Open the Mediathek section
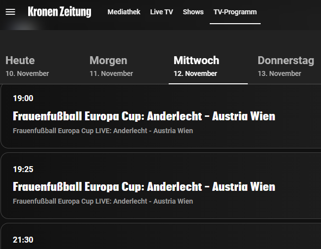This screenshot has width=321, height=249. point(124,12)
